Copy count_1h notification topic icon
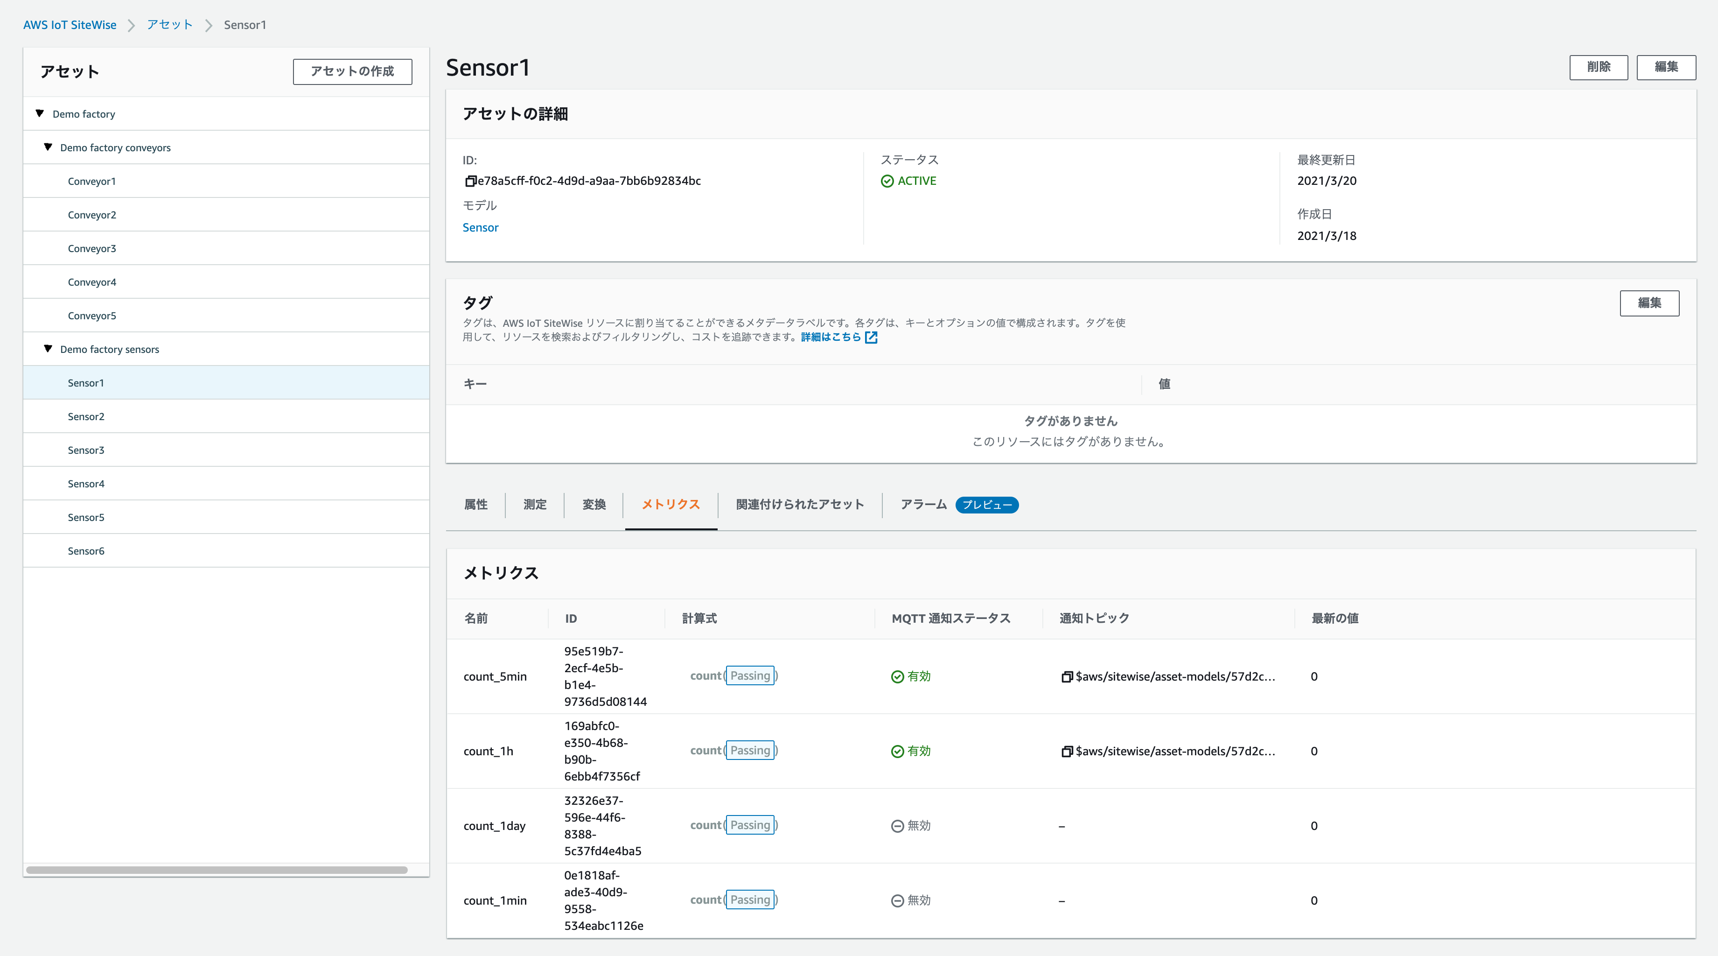 tap(1067, 751)
